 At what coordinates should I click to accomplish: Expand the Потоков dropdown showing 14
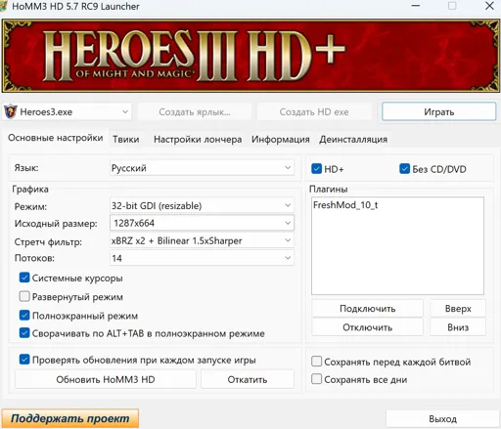pyautogui.click(x=202, y=258)
